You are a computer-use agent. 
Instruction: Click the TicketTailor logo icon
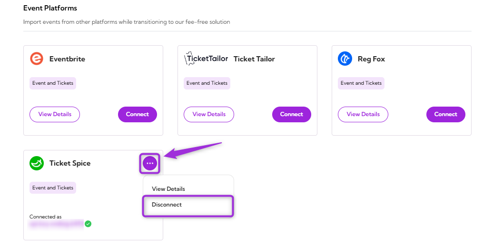click(206, 59)
